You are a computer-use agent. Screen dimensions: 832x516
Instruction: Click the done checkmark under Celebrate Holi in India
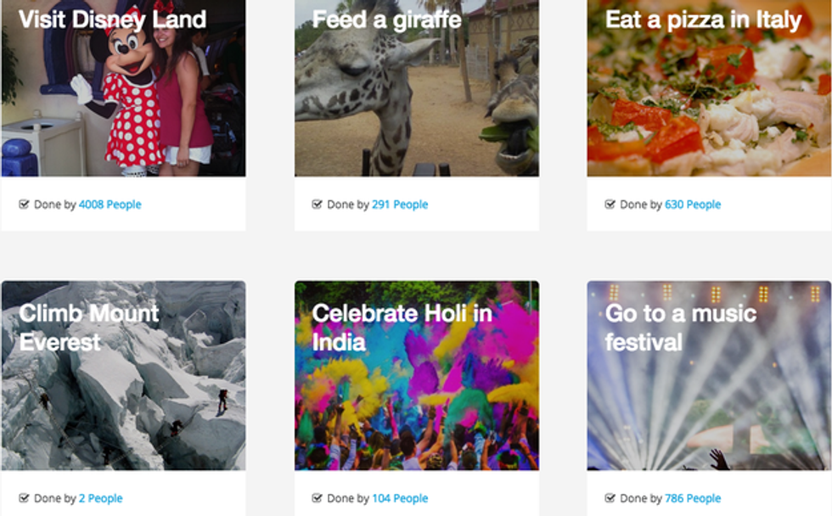pyautogui.click(x=317, y=498)
